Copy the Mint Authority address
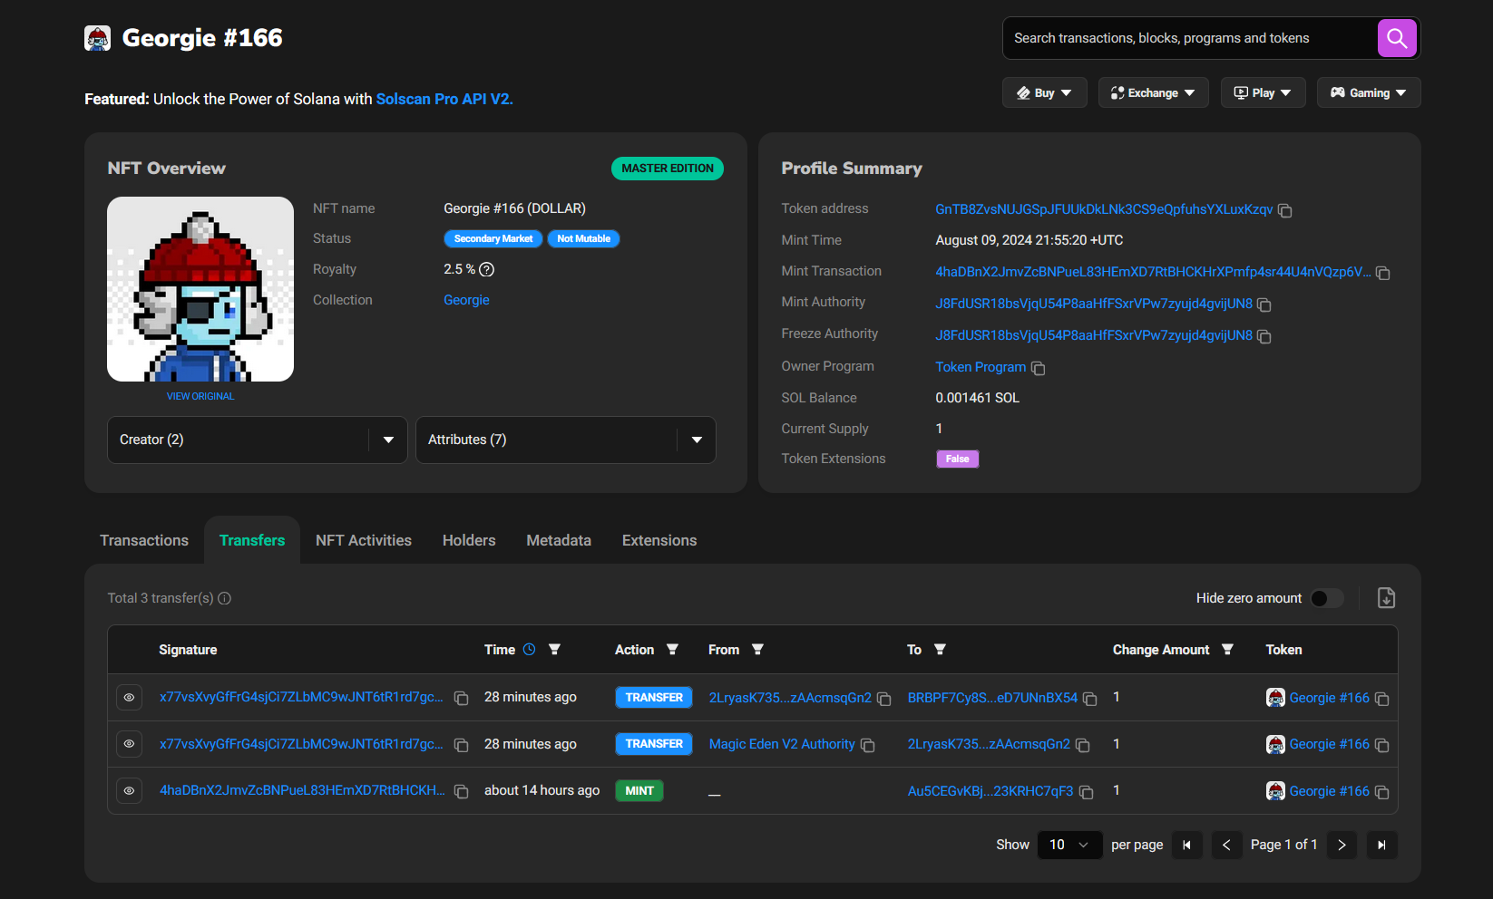 tap(1264, 304)
